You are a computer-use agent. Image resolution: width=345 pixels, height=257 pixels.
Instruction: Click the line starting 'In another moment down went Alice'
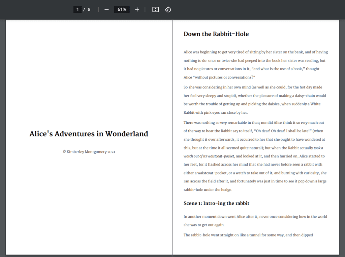(x=255, y=217)
